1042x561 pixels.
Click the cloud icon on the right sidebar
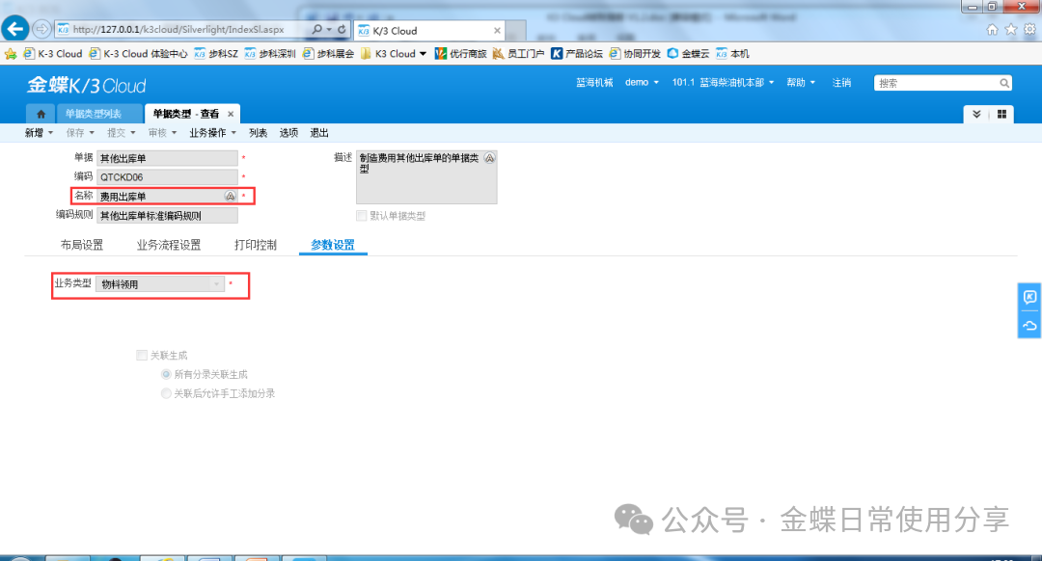1029,326
